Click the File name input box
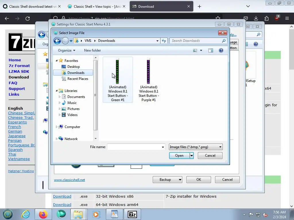Image resolution: width=294 pixels, height=220 pixels. pos(134,147)
